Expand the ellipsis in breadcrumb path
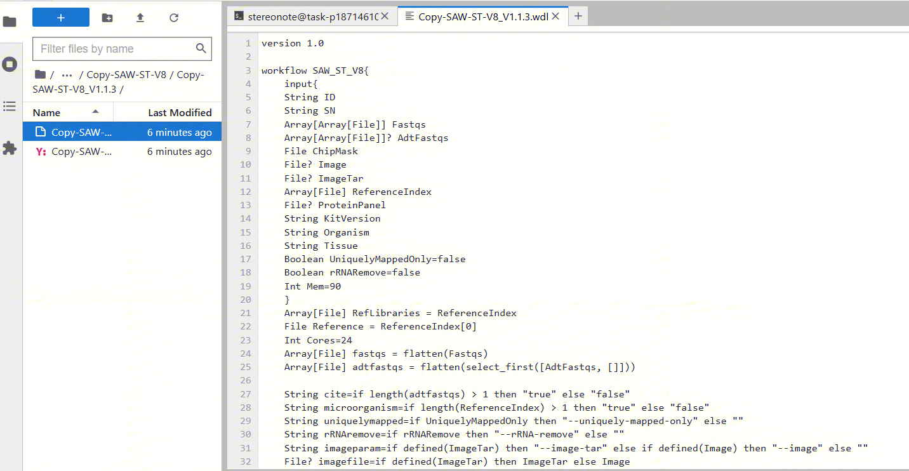 (x=67, y=75)
